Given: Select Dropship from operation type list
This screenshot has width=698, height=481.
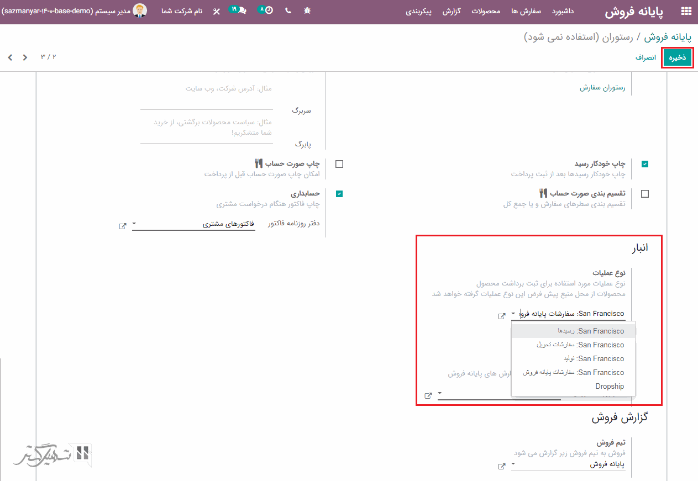Looking at the screenshot, I should [610, 387].
